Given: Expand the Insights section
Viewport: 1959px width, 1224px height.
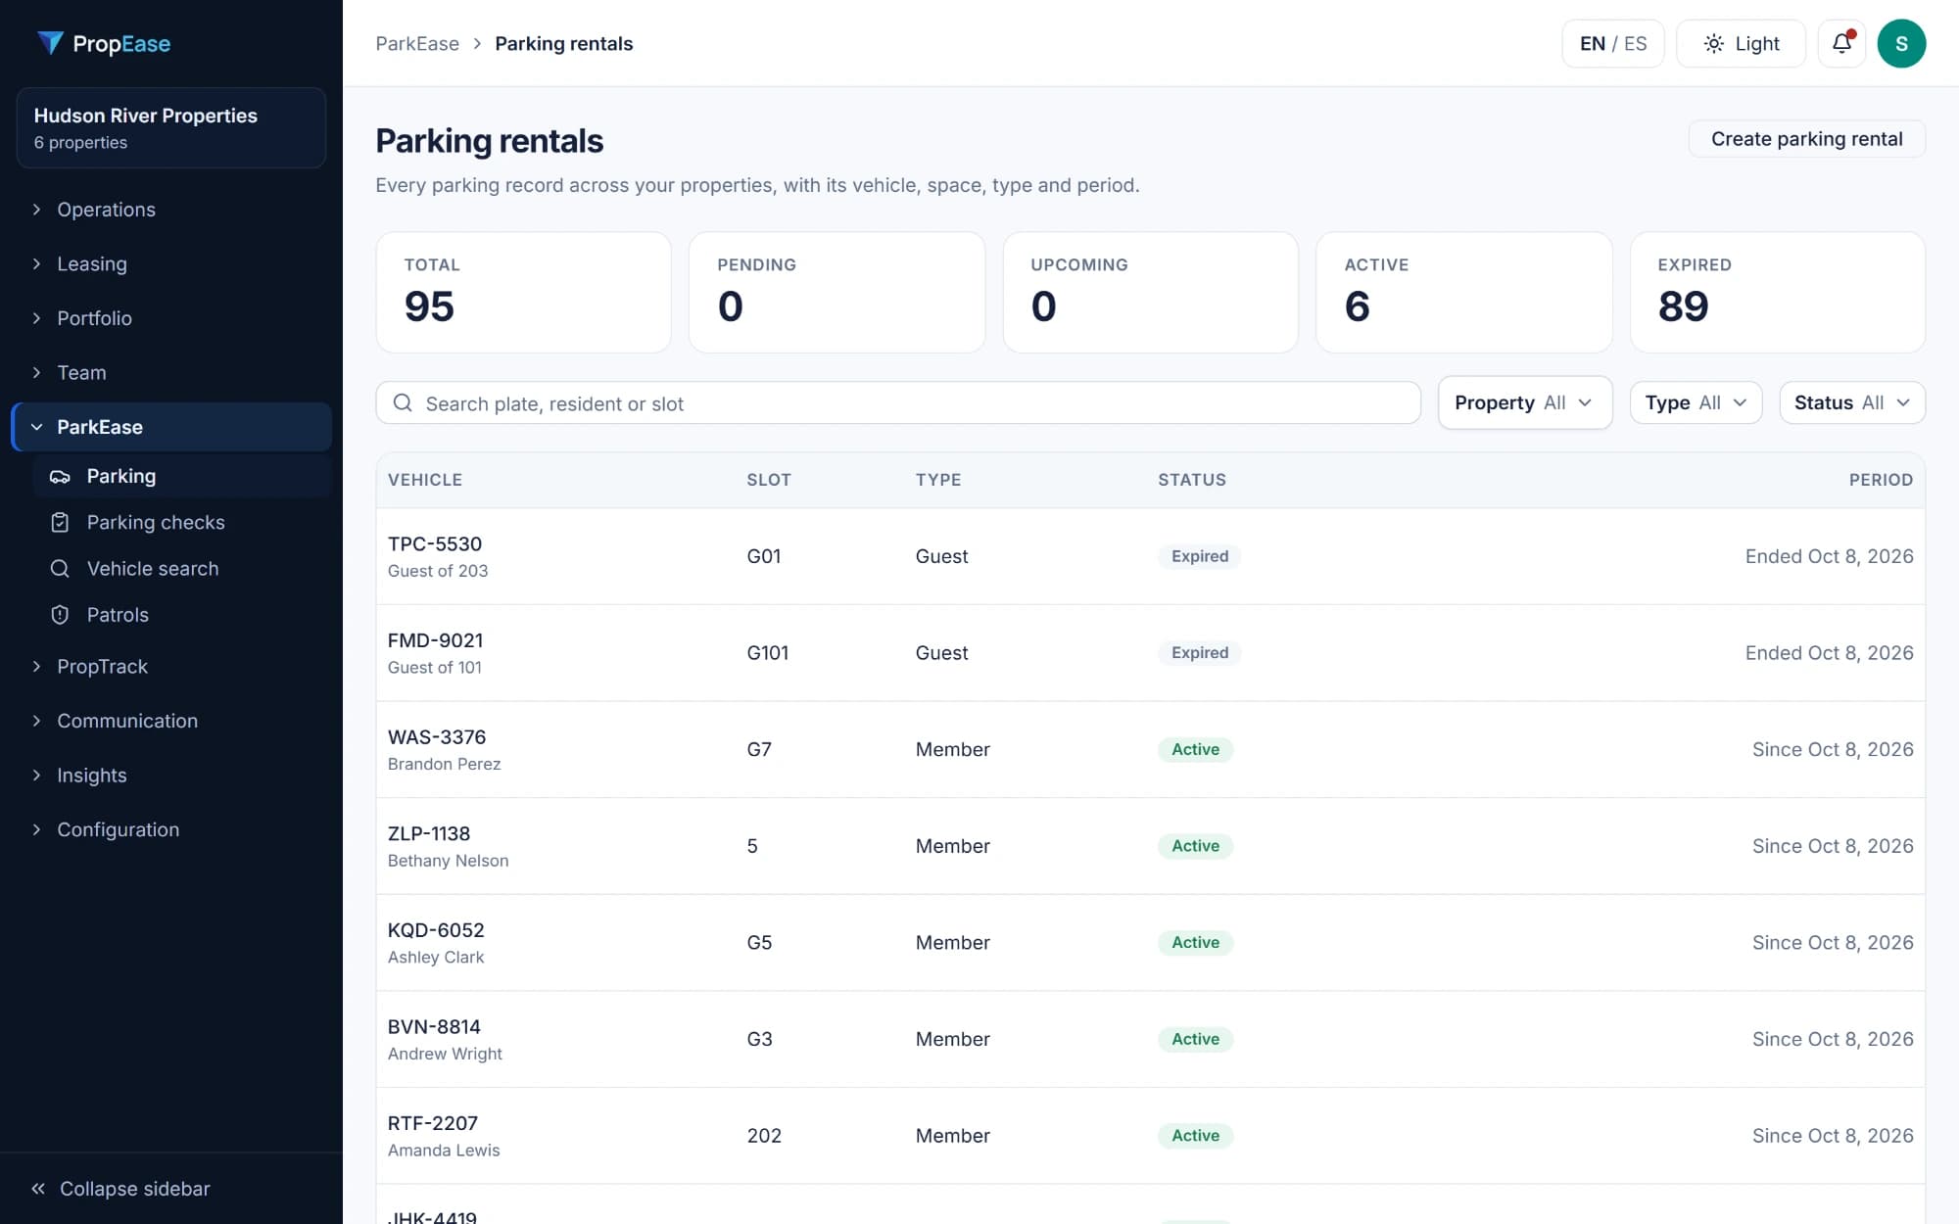Looking at the screenshot, I should (171, 775).
